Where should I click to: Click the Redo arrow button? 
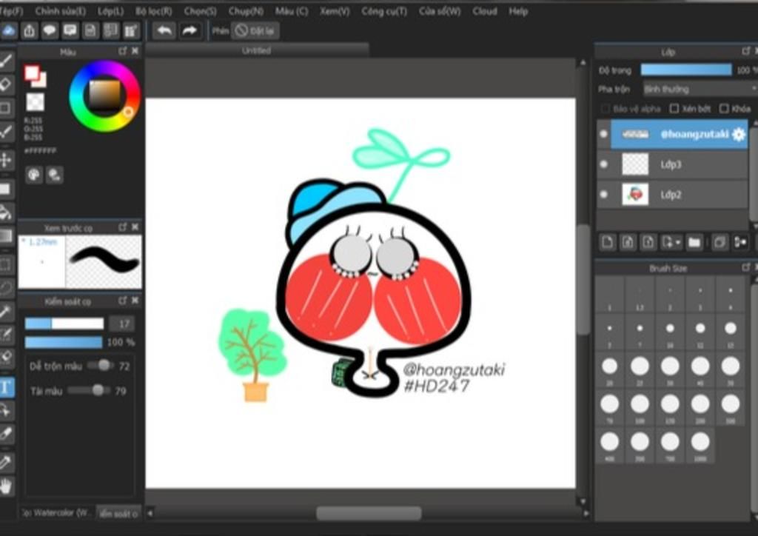click(x=189, y=30)
